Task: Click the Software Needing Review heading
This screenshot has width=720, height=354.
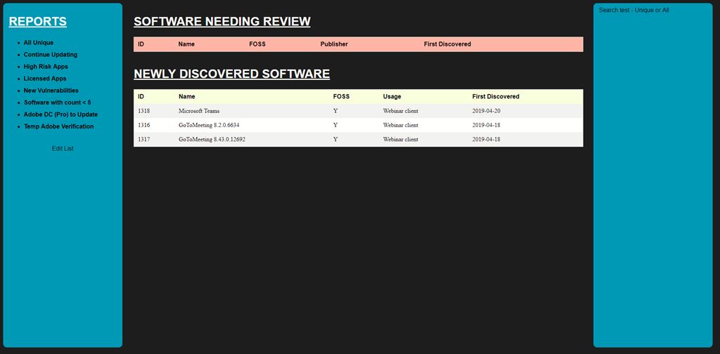Action: pos(221,22)
